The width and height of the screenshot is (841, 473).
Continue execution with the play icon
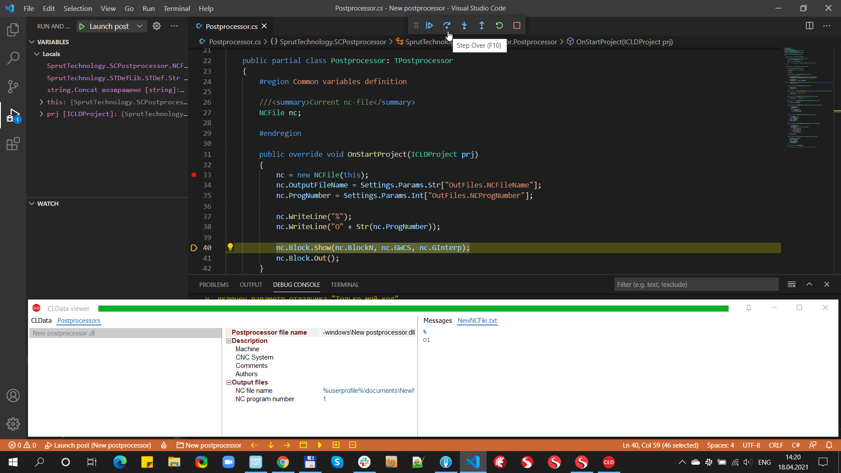coord(429,25)
